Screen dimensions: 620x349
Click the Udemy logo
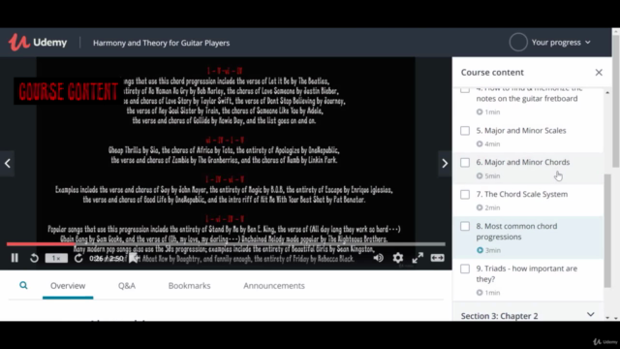pos(38,43)
